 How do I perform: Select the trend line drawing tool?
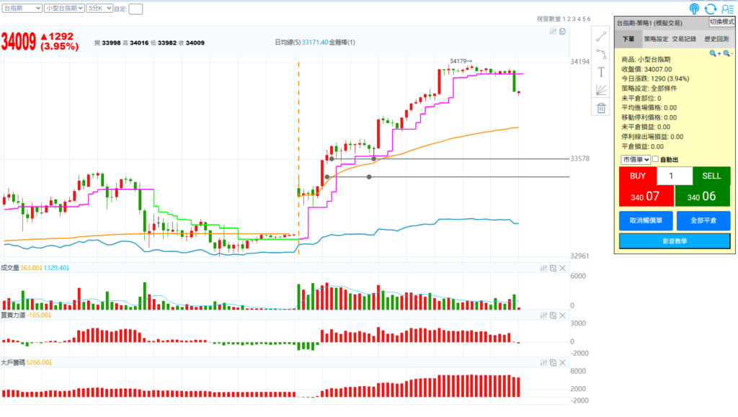(601, 37)
